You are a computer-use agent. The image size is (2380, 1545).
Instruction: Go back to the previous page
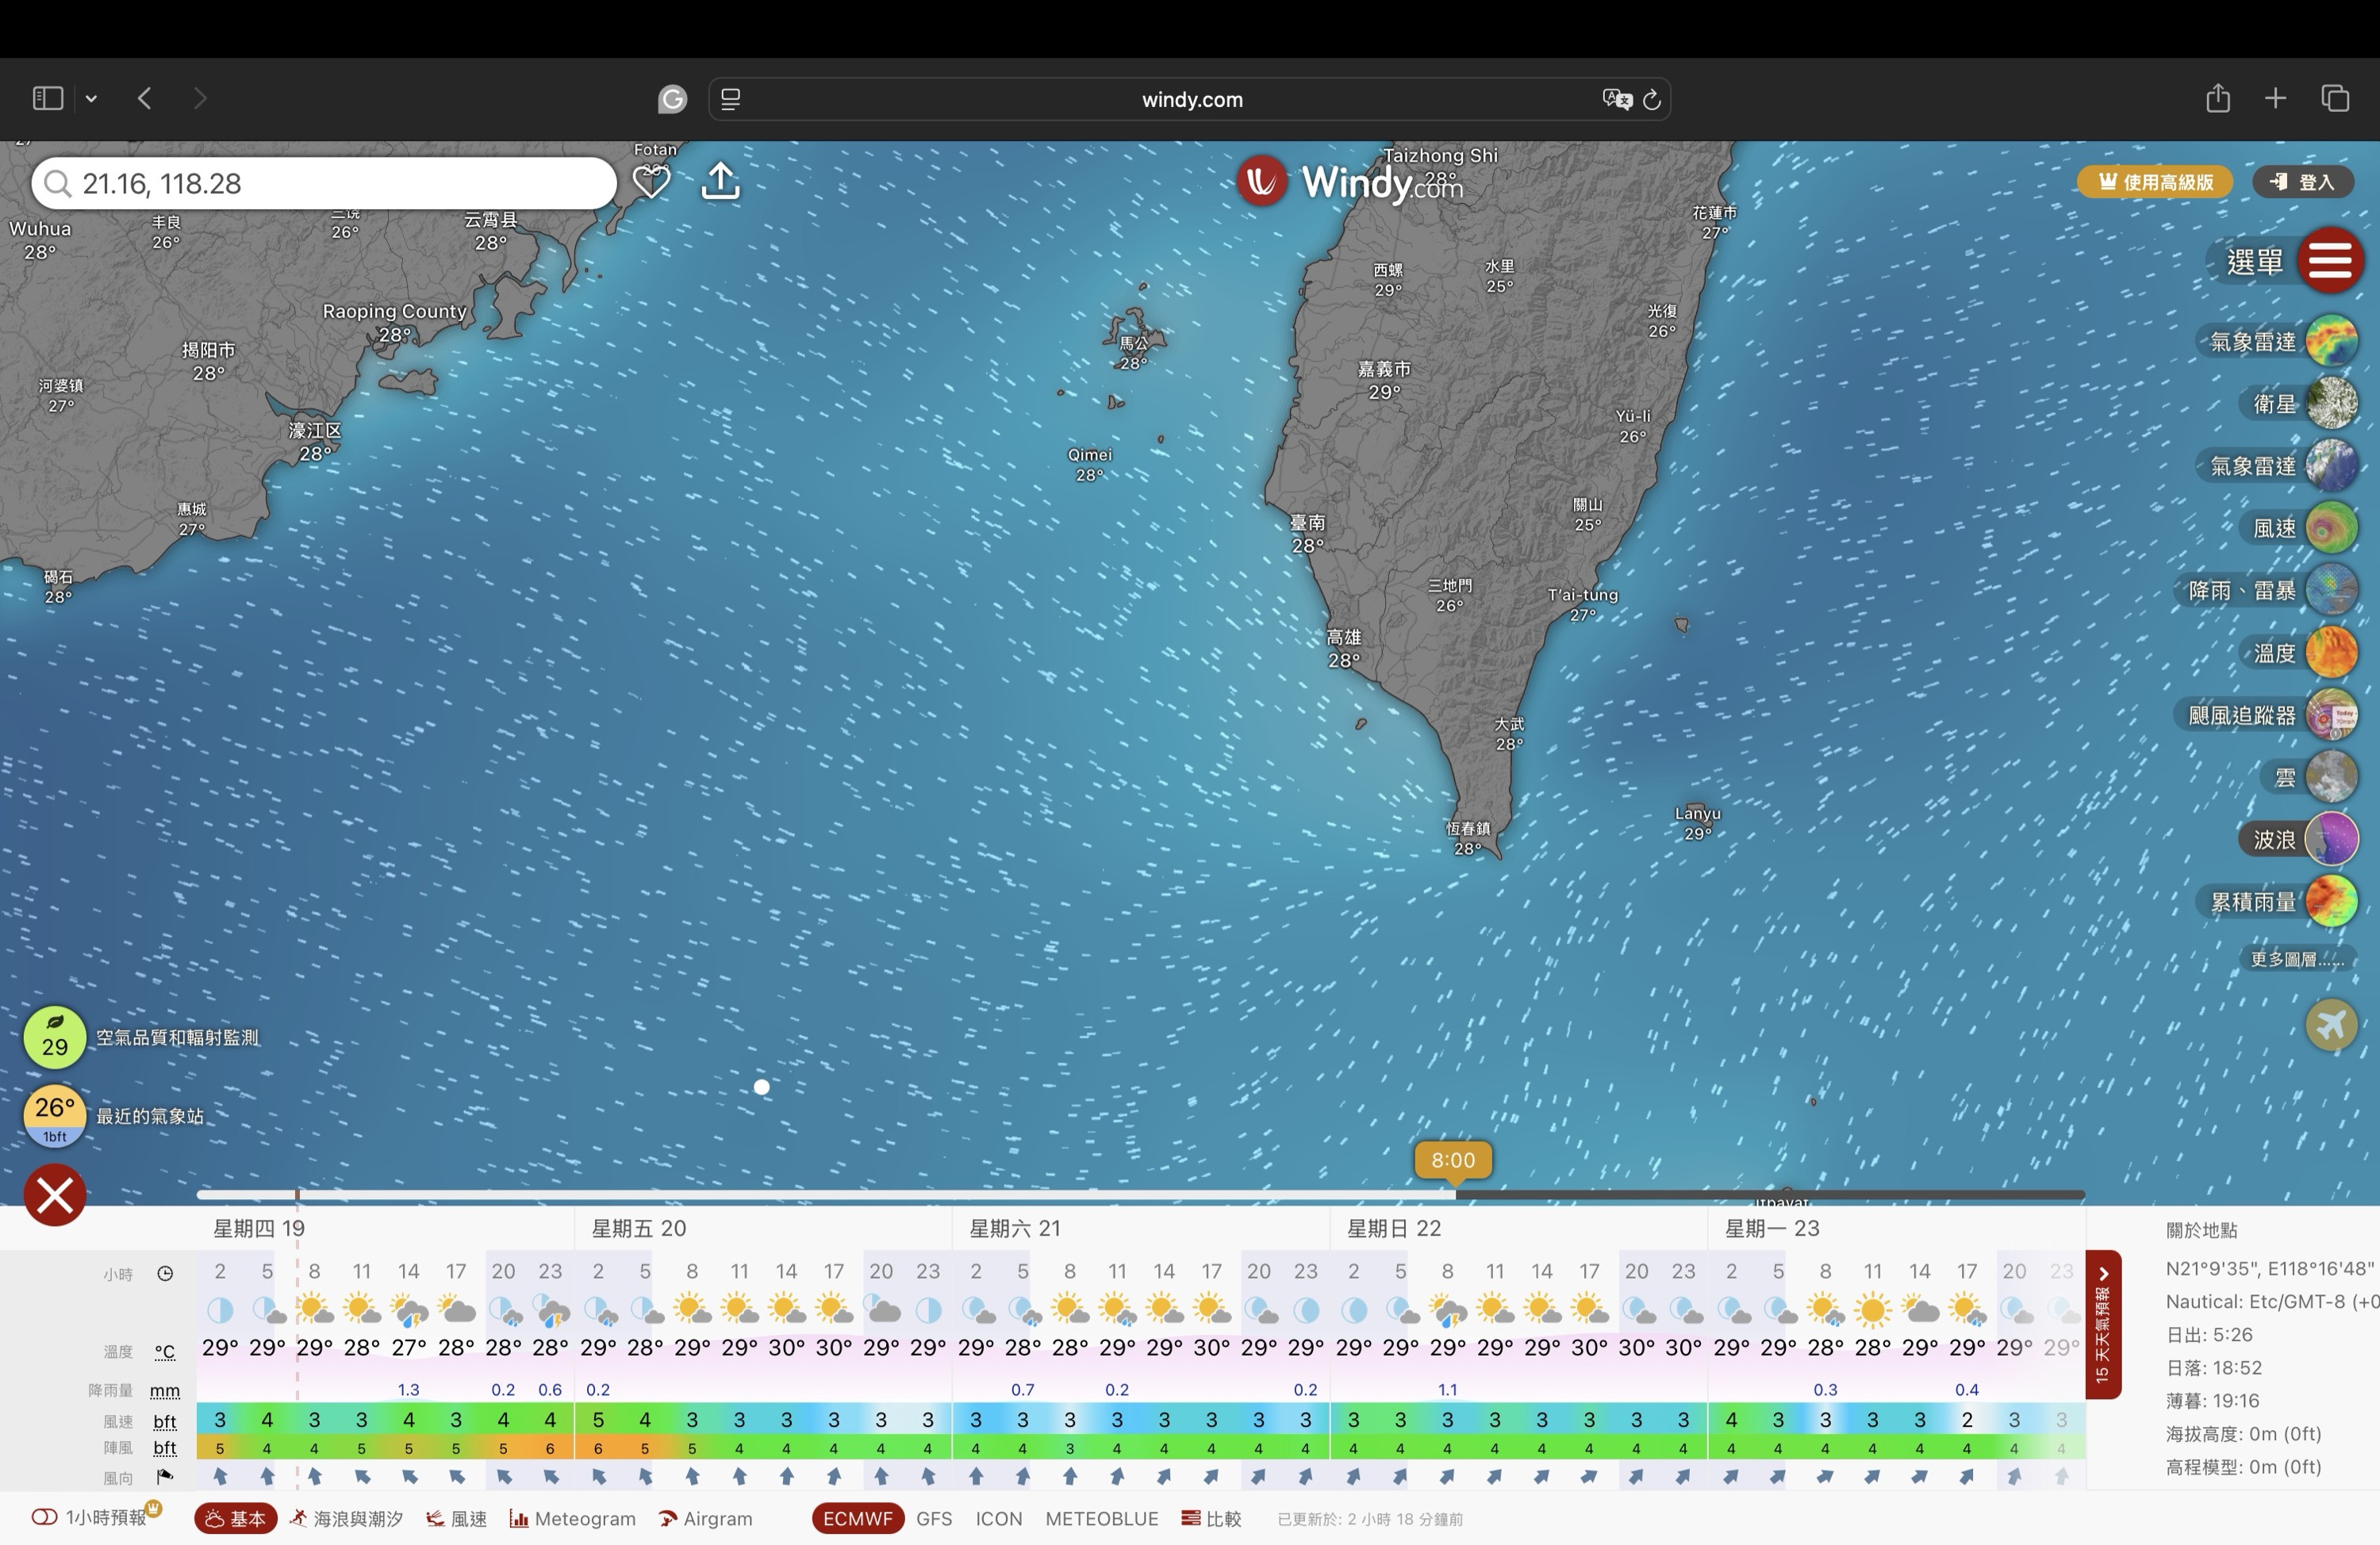point(145,98)
